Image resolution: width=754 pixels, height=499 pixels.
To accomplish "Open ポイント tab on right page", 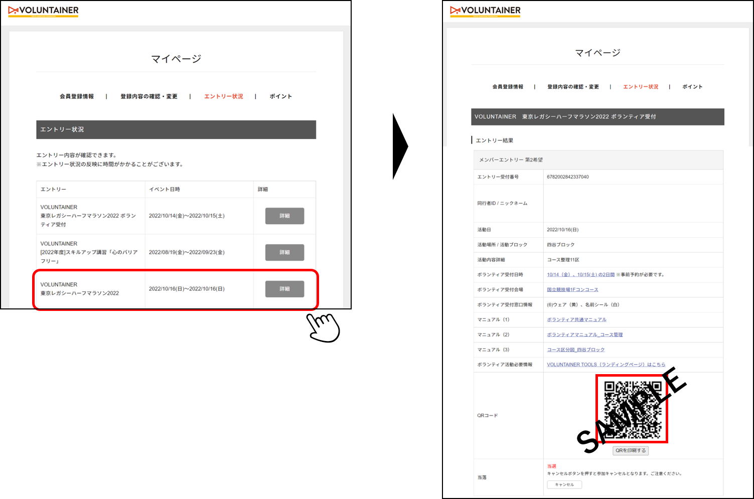I will click(x=692, y=87).
